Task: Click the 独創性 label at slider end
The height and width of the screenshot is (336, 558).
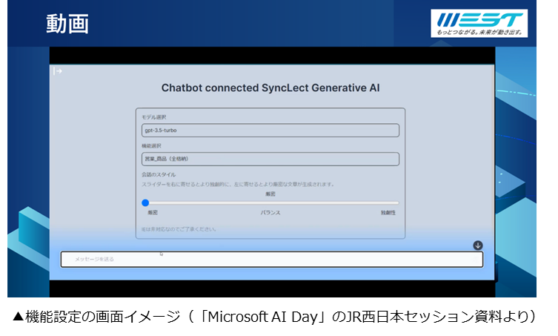Action: tap(388, 213)
